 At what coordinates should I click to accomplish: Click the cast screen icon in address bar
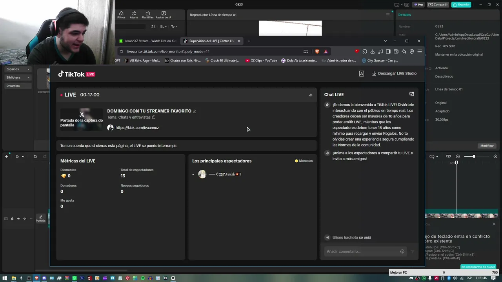[306, 51]
